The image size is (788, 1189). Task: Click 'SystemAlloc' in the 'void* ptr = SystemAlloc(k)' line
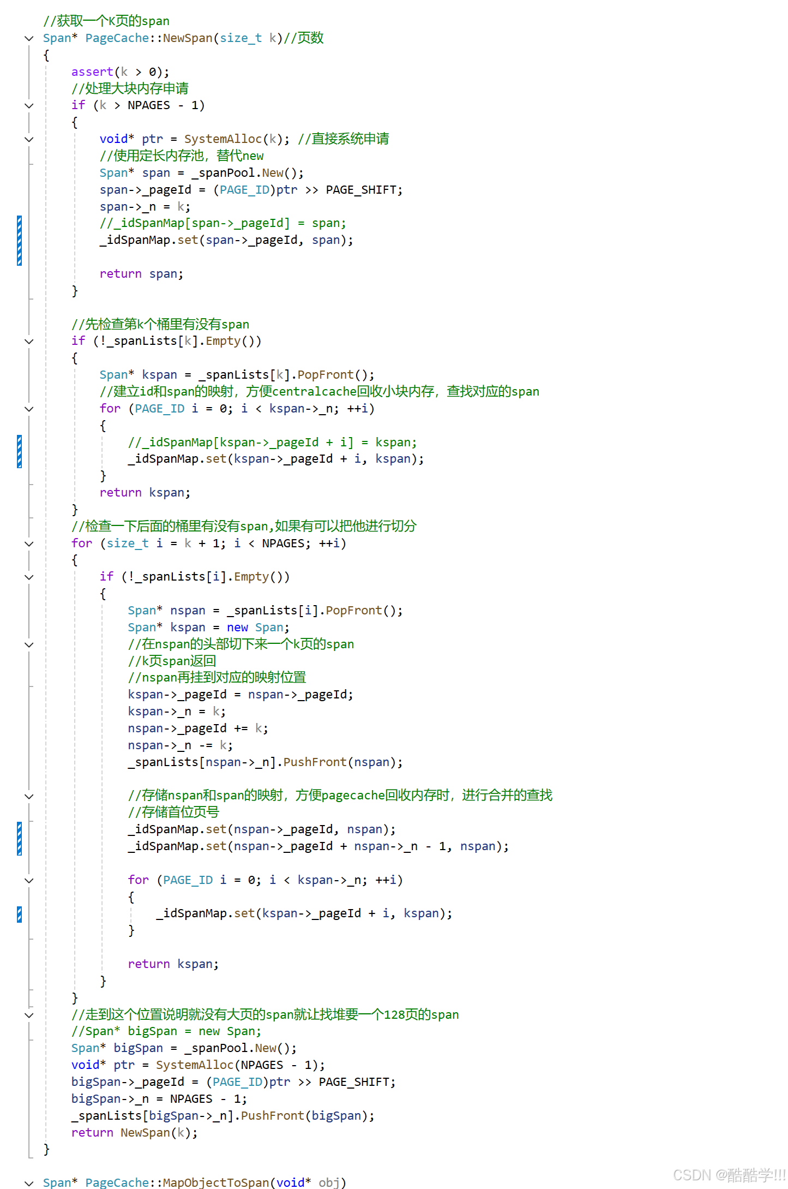pyautogui.click(x=223, y=139)
